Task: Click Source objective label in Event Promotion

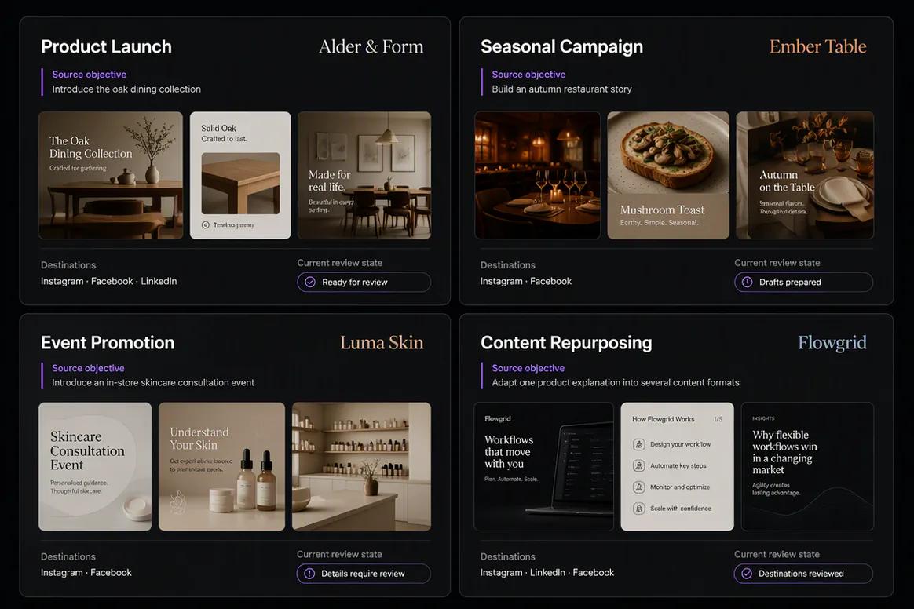Action: click(x=88, y=368)
